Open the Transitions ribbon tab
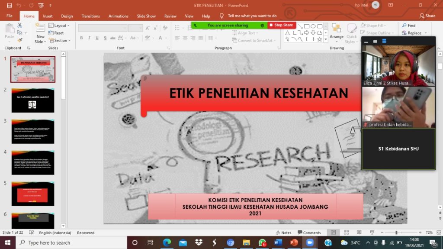 [90, 16]
